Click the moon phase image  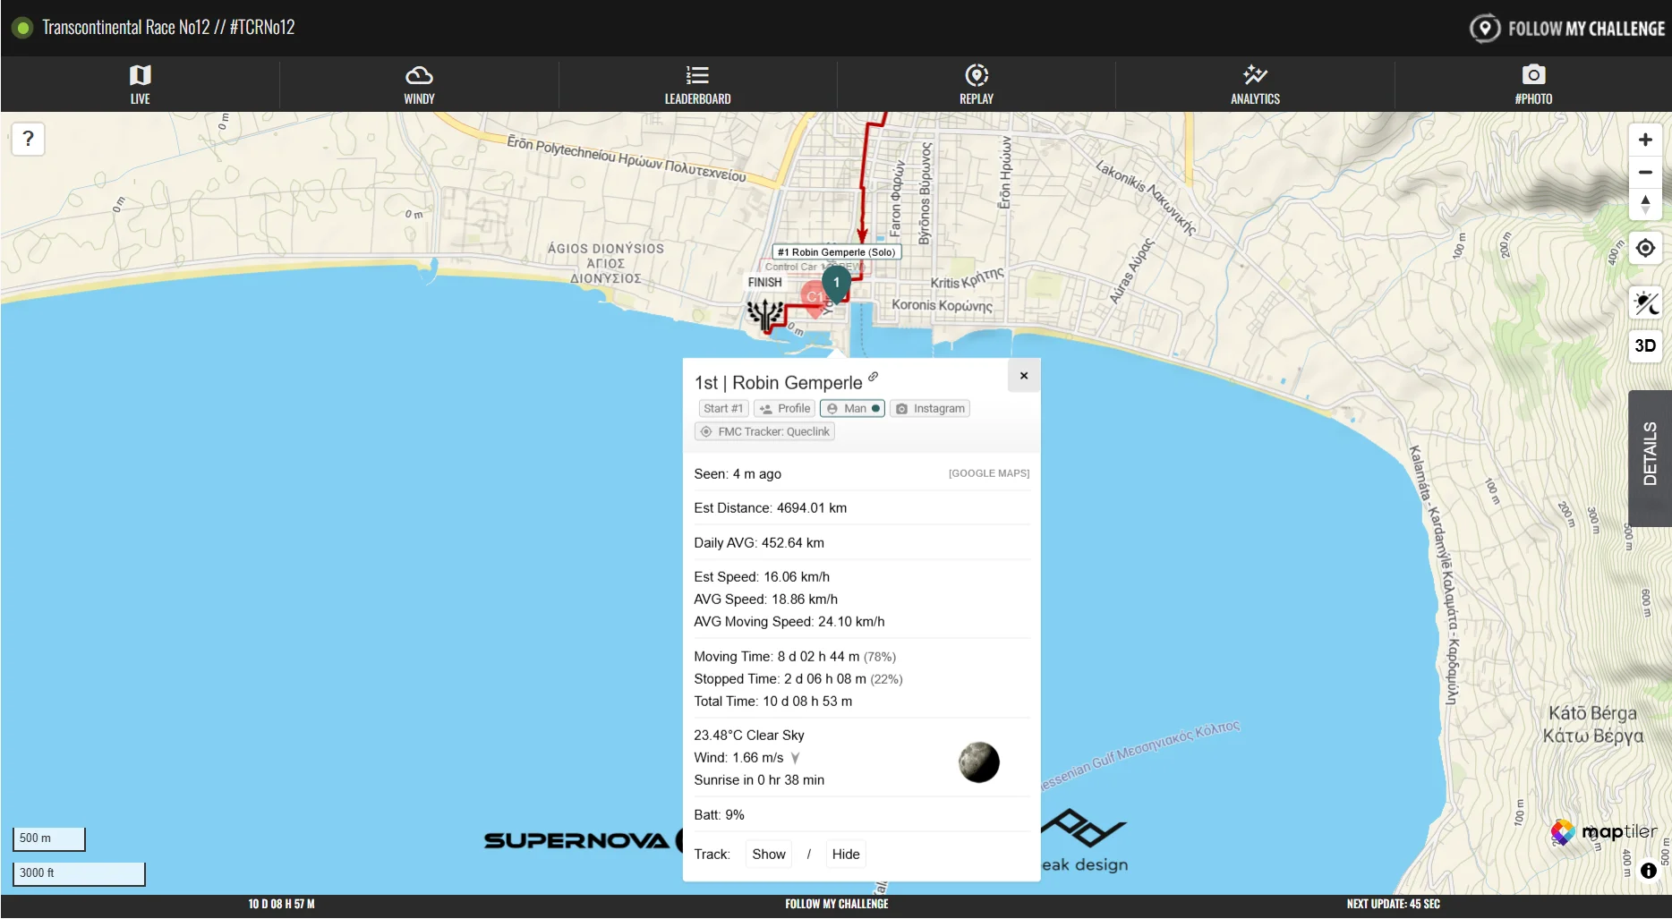point(979,762)
